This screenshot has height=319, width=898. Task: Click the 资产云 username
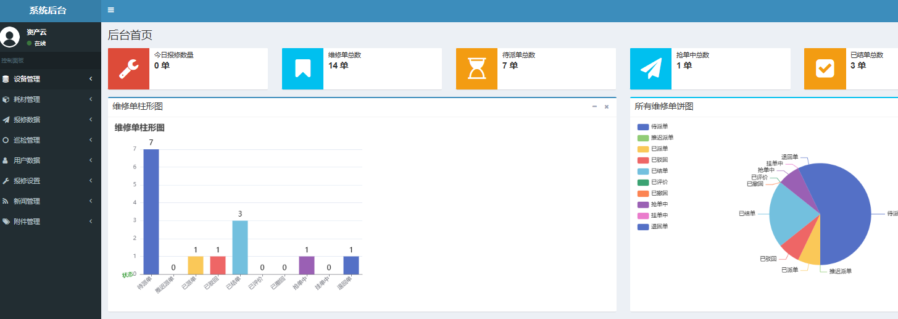point(36,32)
